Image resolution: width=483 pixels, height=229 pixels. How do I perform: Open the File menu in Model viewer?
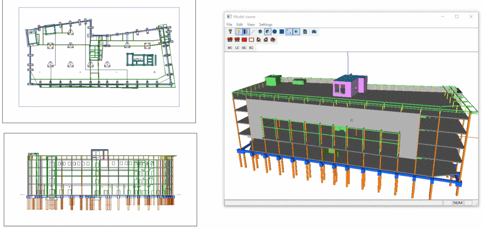pos(230,24)
